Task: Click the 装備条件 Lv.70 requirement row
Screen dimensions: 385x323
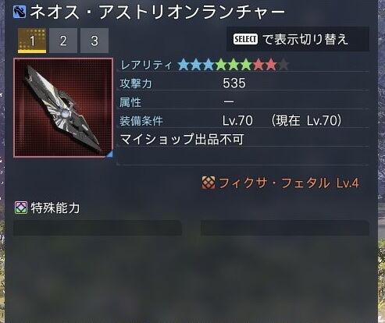Action: (x=244, y=121)
